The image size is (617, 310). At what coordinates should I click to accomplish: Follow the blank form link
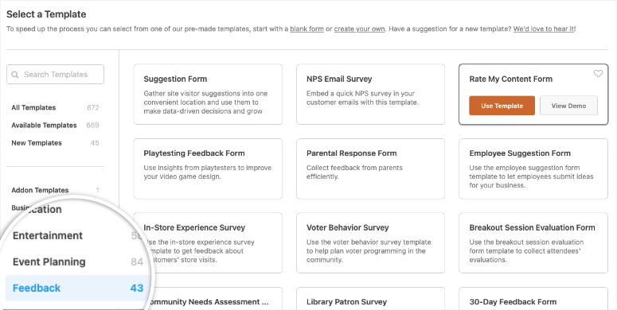click(x=307, y=29)
